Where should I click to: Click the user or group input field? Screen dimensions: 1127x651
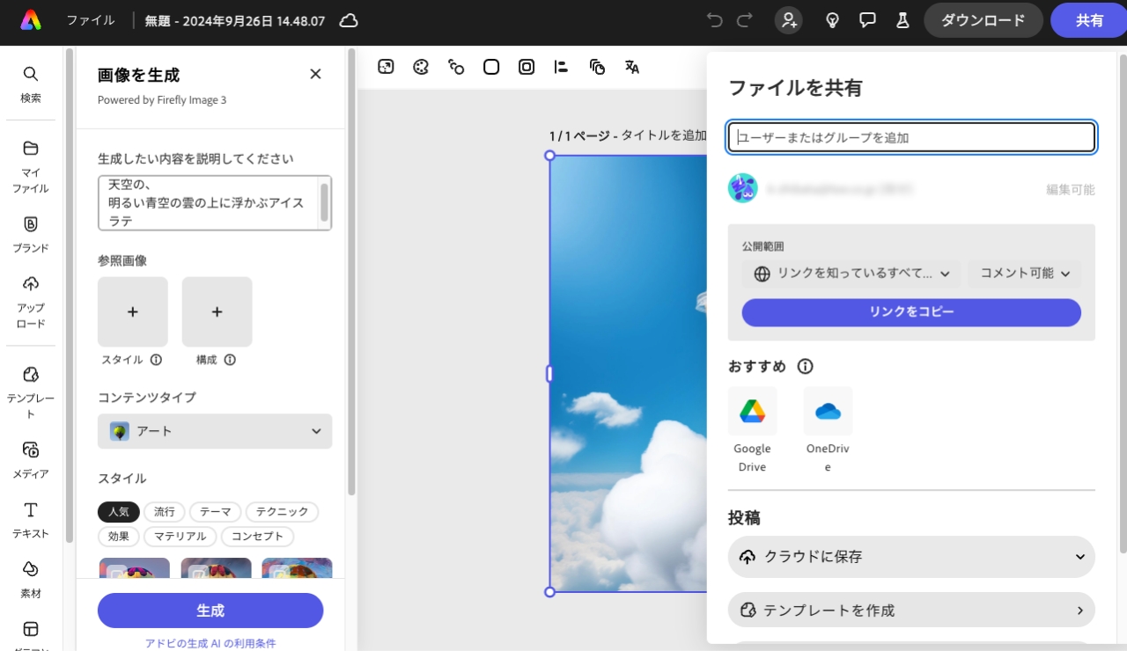click(911, 137)
